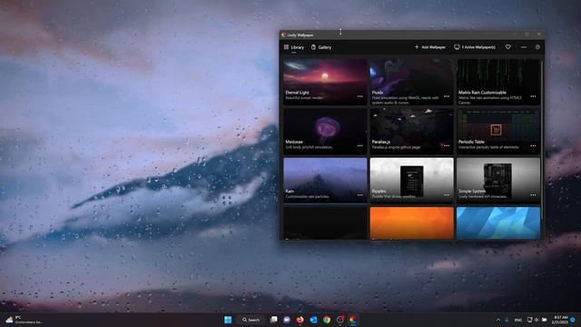This screenshot has height=327, width=581.
Task: Open more options for Eternal Light
Action: tap(360, 96)
